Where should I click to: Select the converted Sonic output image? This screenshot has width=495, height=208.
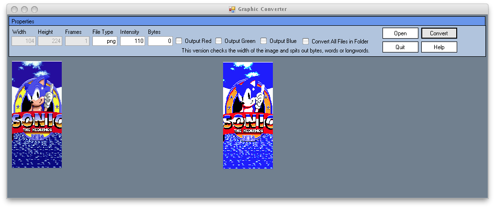pos(248,115)
